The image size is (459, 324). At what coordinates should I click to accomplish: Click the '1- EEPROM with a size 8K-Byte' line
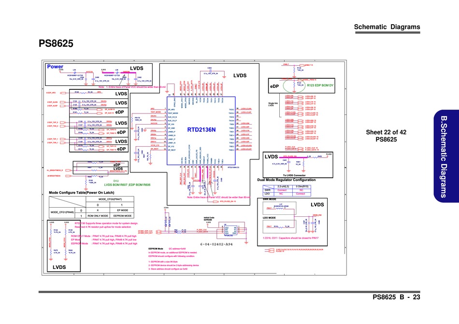[x=163, y=262]
